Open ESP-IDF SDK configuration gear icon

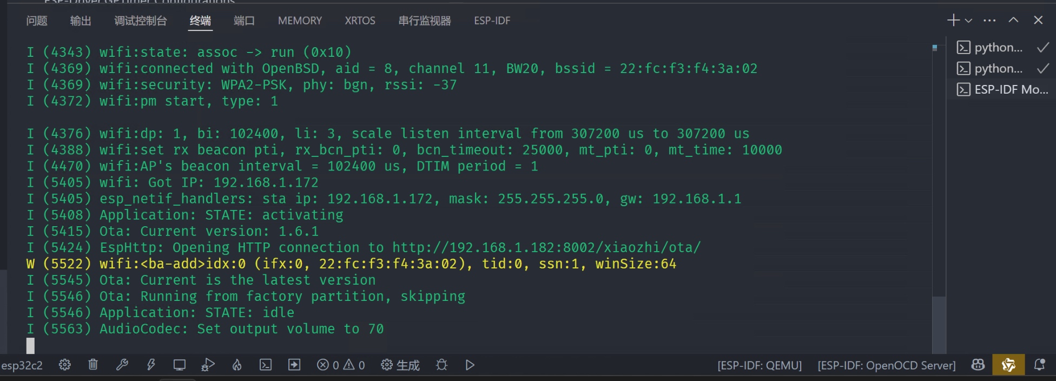[x=65, y=365]
